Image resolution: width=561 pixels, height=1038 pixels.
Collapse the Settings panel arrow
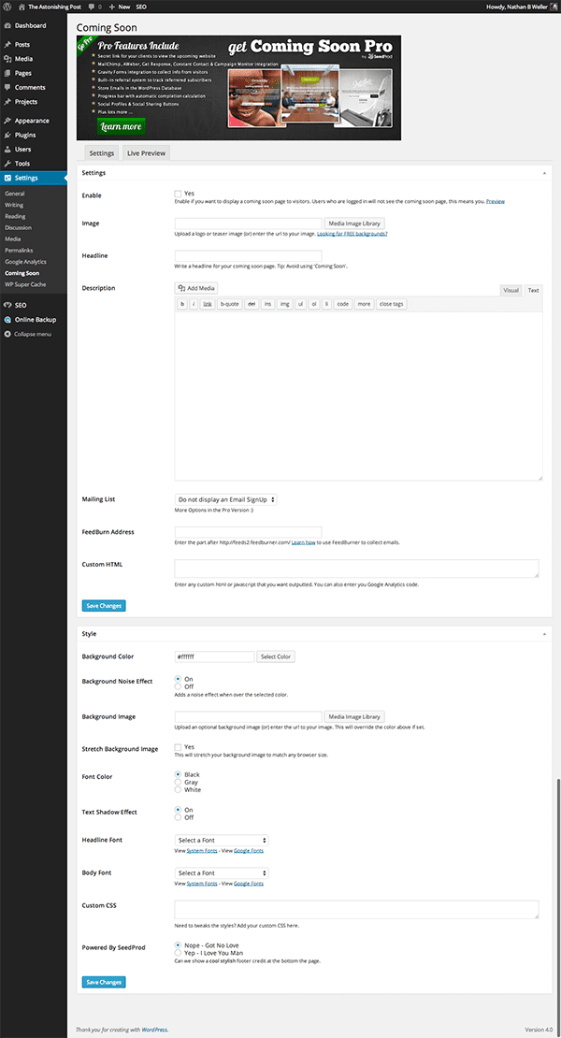point(544,173)
